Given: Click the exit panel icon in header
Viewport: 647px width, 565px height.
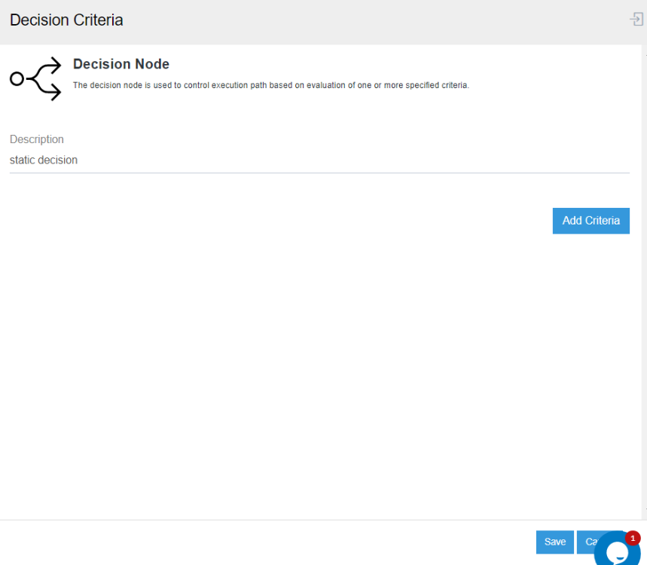Looking at the screenshot, I should point(636,20).
